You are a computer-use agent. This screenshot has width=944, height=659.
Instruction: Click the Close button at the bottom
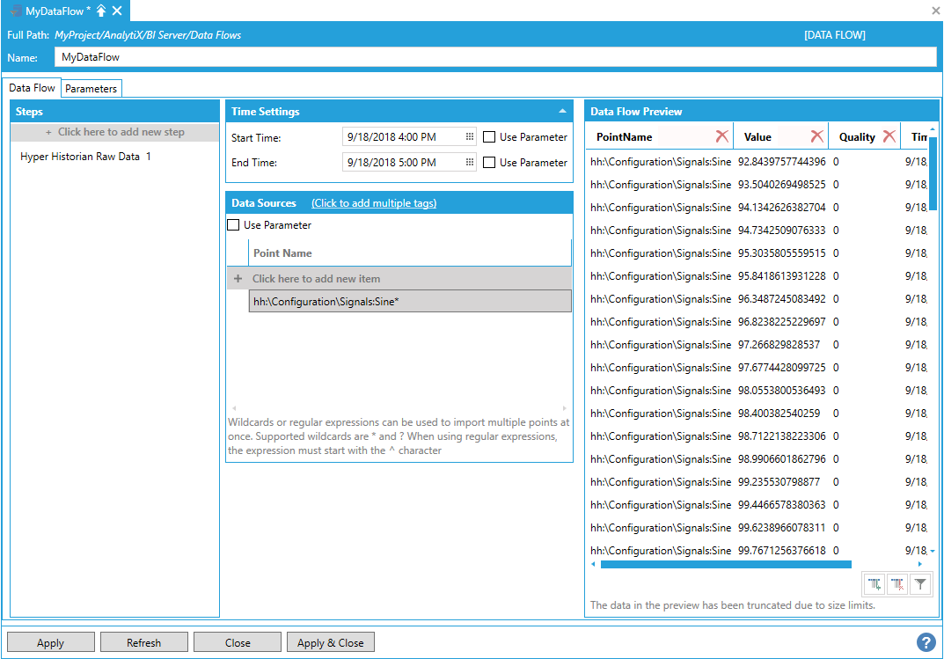238,642
